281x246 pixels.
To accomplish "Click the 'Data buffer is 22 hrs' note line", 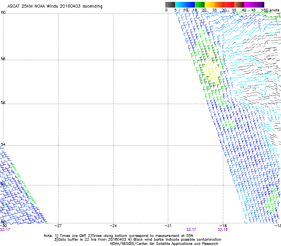I will click(x=137, y=240).
